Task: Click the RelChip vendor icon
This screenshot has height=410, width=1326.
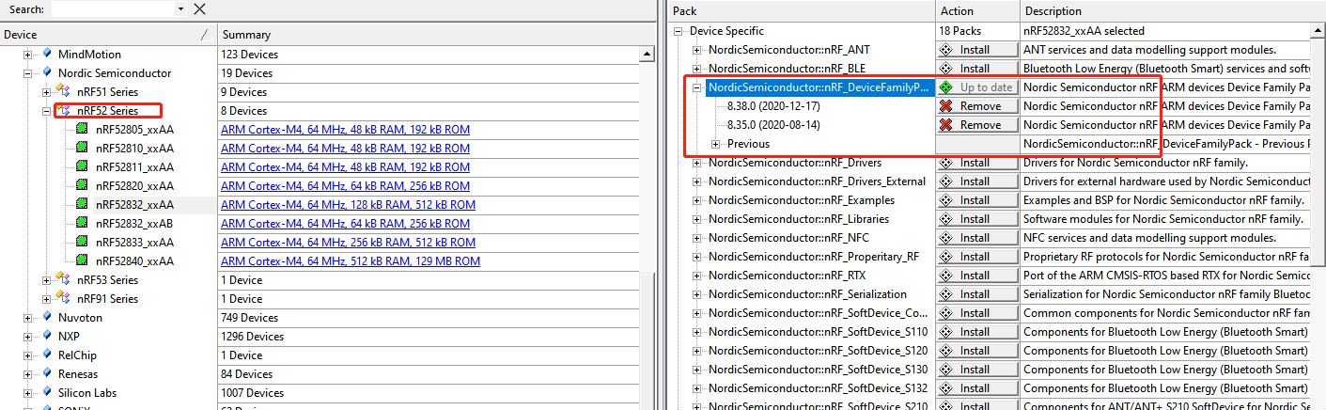Action: point(47,355)
